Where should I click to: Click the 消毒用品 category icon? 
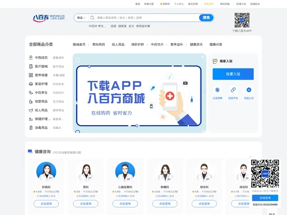coord(31,128)
